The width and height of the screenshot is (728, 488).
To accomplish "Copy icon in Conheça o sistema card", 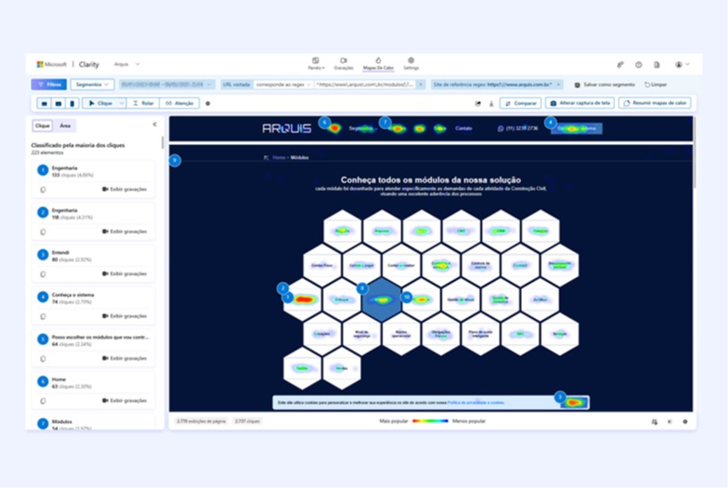I will point(43,316).
